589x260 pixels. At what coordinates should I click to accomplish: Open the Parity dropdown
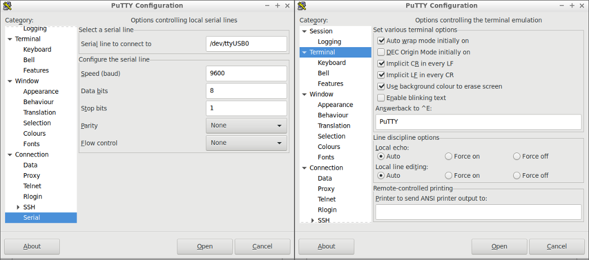coord(246,125)
